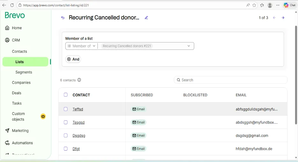
Task: Click Email badge in Tesgsd row
Action: click(138, 122)
